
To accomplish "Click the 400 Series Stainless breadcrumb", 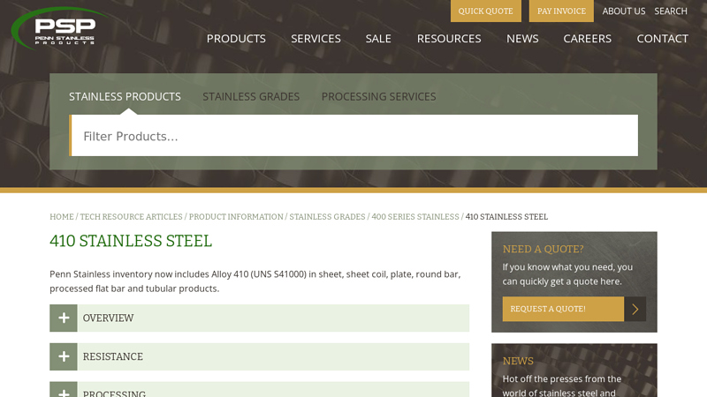I will click(x=414, y=217).
